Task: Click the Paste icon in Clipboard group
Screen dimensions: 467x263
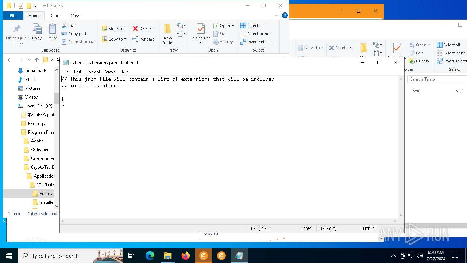Action: (52, 29)
